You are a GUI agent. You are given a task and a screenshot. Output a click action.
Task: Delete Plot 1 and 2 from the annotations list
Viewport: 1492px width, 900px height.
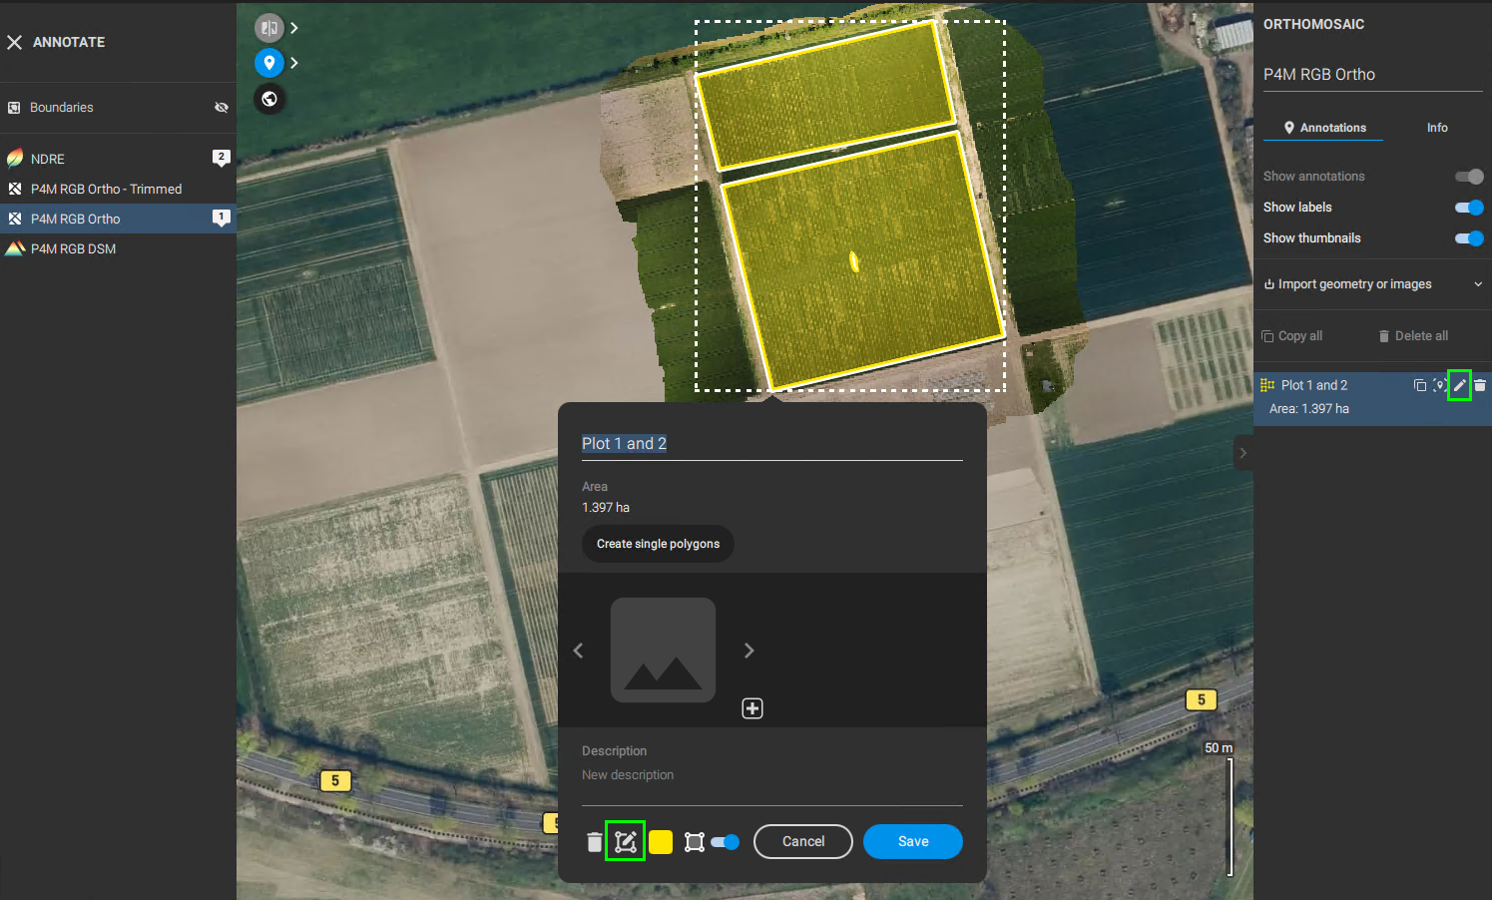pyautogui.click(x=1480, y=385)
